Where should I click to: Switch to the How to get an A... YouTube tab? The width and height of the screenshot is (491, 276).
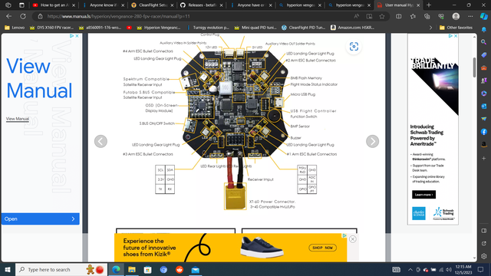tap(53, 5)
